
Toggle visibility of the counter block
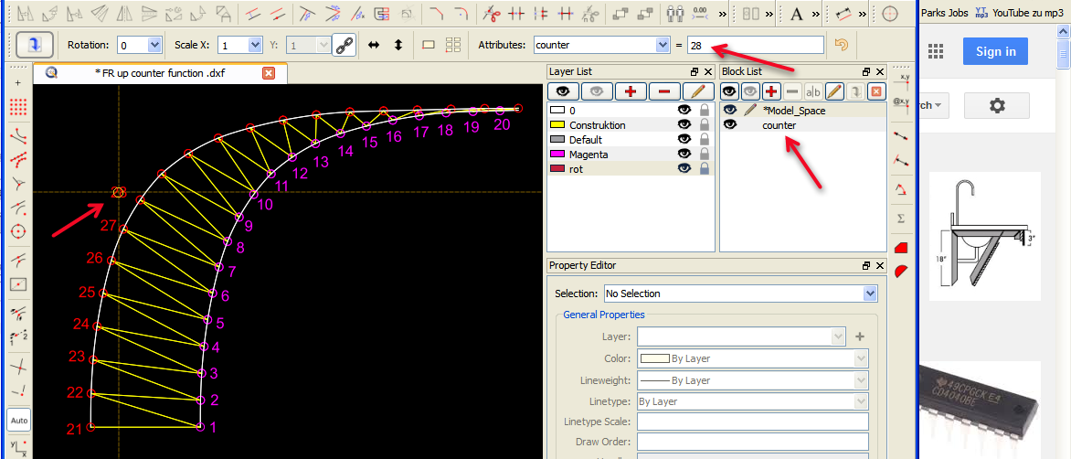(730, 125)
